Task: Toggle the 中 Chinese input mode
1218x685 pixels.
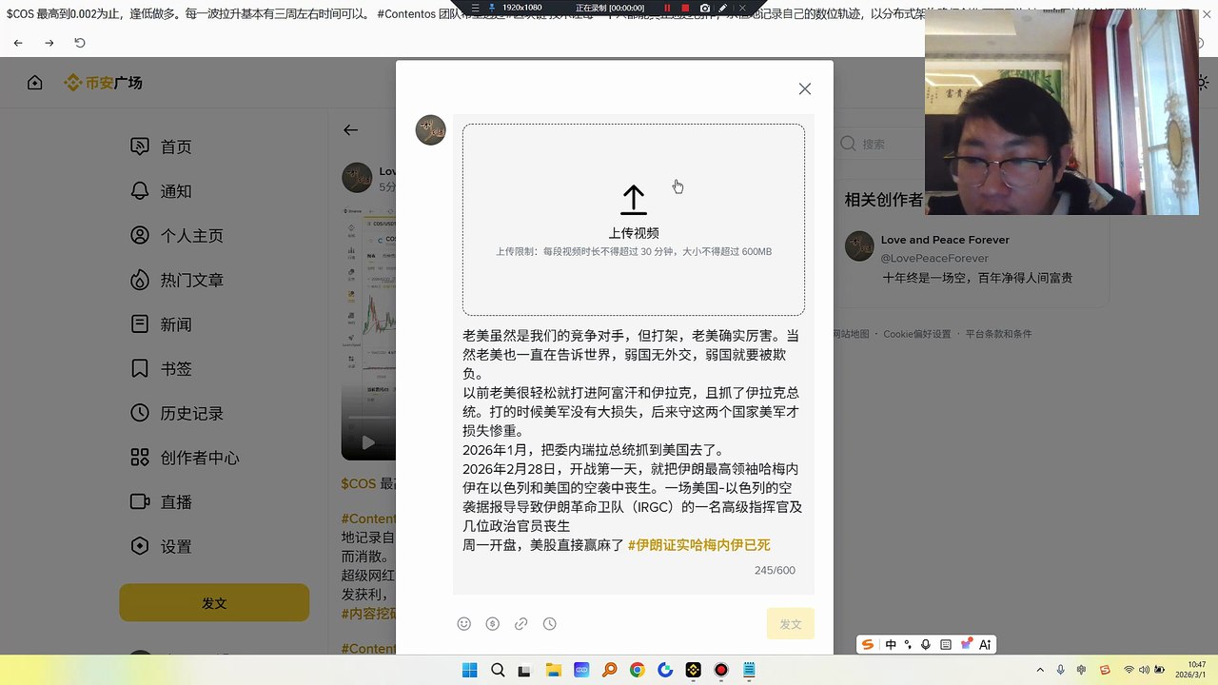Action: pos(891,644)
